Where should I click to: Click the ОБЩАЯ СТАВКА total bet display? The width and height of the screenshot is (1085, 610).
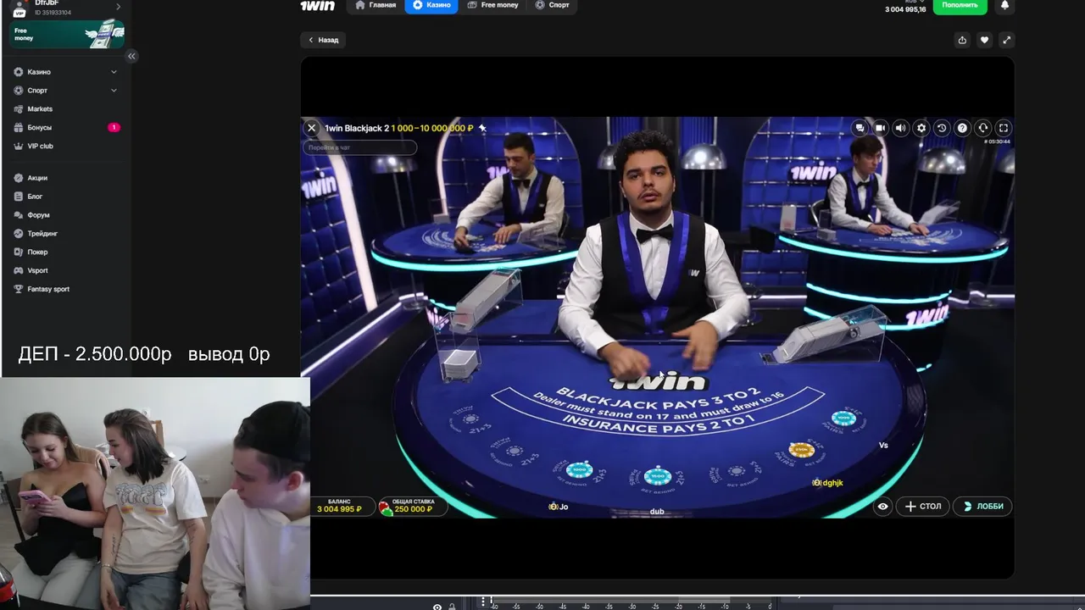coord(413,506)
